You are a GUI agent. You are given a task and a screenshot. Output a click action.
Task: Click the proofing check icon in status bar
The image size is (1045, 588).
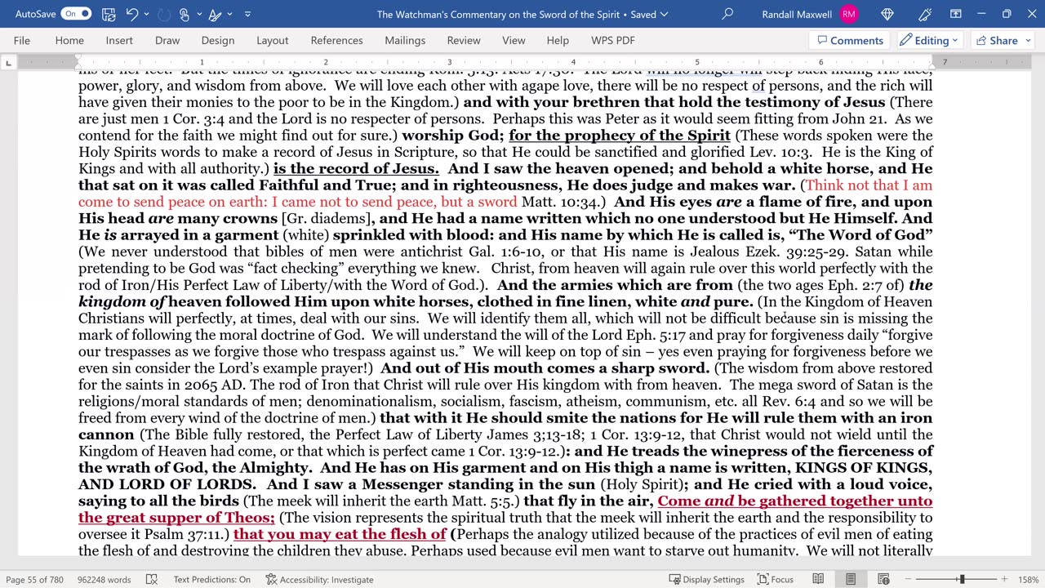(152, 579)
